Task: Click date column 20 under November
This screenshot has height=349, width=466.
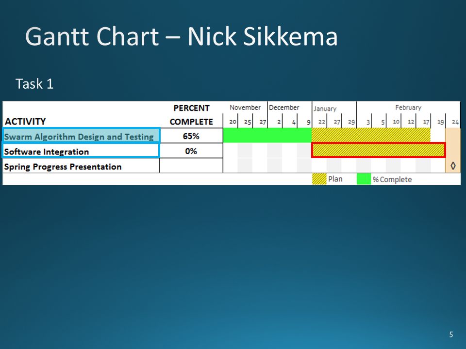Action: (x=233, y=122)
